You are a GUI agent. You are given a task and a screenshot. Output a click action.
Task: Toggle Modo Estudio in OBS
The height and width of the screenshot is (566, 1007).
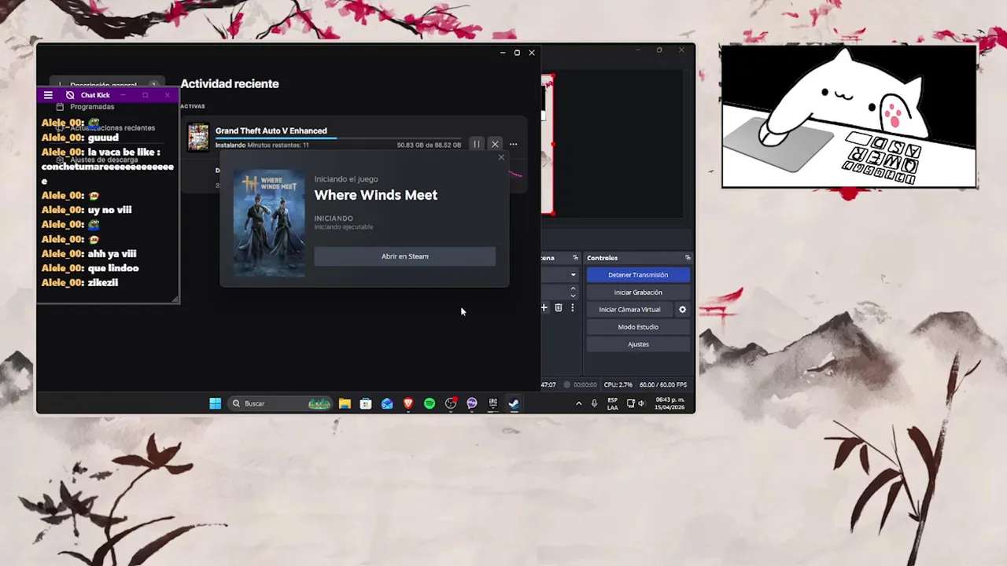point(638,327)
